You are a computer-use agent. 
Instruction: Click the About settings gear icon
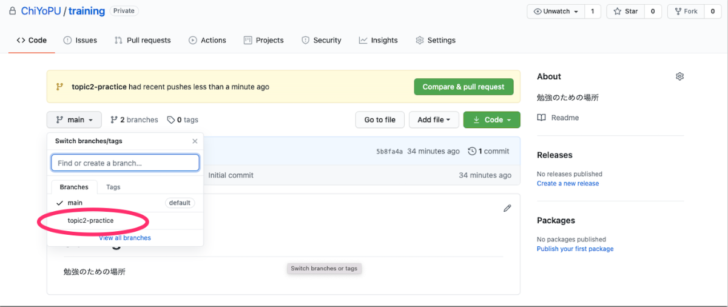(x=679, y=76)
